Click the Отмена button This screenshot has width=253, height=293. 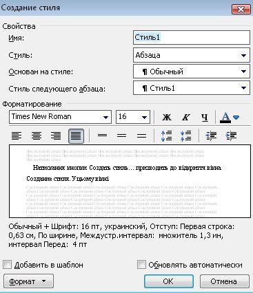click(x=225, y=281)
